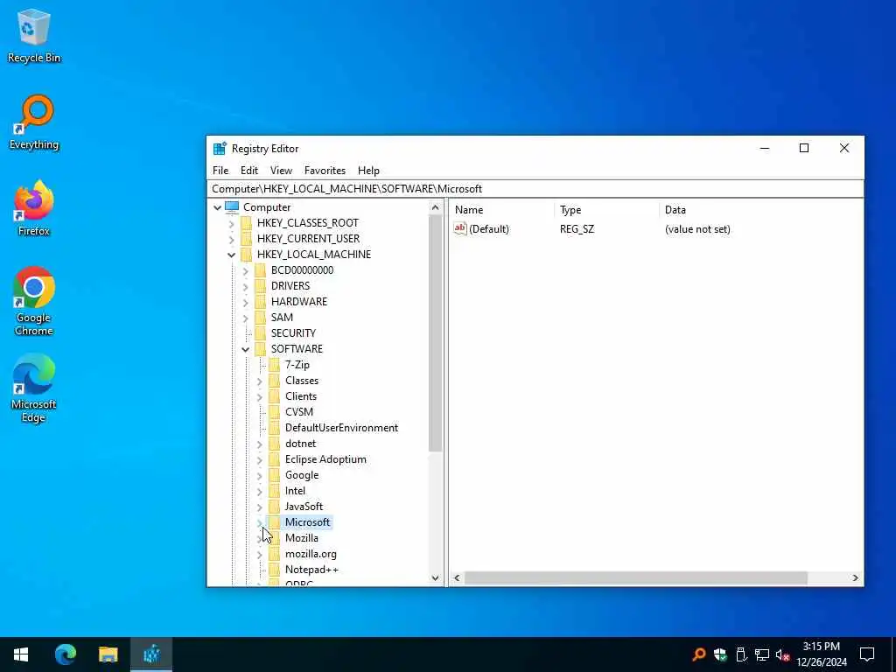The width and height of the screenshot is (896, 672).
Task: Open the Microsoft Edge desktop shortcut
Action: [x=34, y=388]
